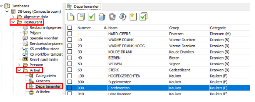Check the box for KOUDE DRANK row
Image resolution: width=255 pixels, height=102 pixels.
click(70, 52)
